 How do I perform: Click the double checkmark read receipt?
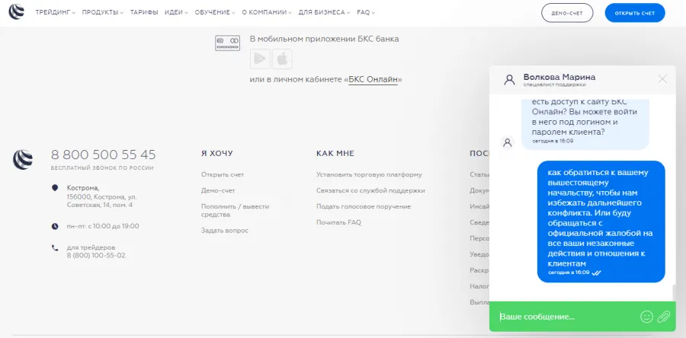[597, 273]
